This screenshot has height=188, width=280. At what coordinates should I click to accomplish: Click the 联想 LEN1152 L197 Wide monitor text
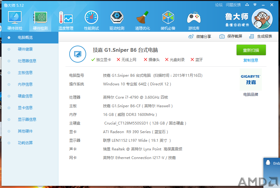(137, 141)
